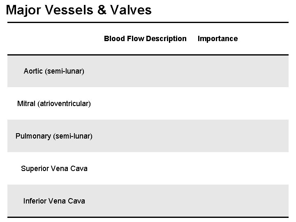
Task: Click the Pulmonary row's Blood Flow Description cell
Action: coord(145,136)
